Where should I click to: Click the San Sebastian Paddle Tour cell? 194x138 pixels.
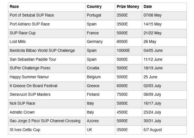(33, 59)
